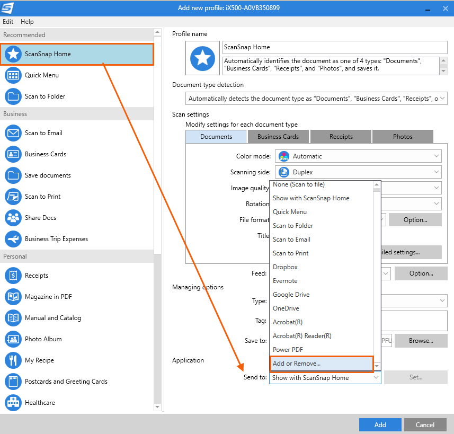This screenshot has height=434, width=454.
Task: Click the profile list scrollbar down arrow
Action: click(157, 407)
